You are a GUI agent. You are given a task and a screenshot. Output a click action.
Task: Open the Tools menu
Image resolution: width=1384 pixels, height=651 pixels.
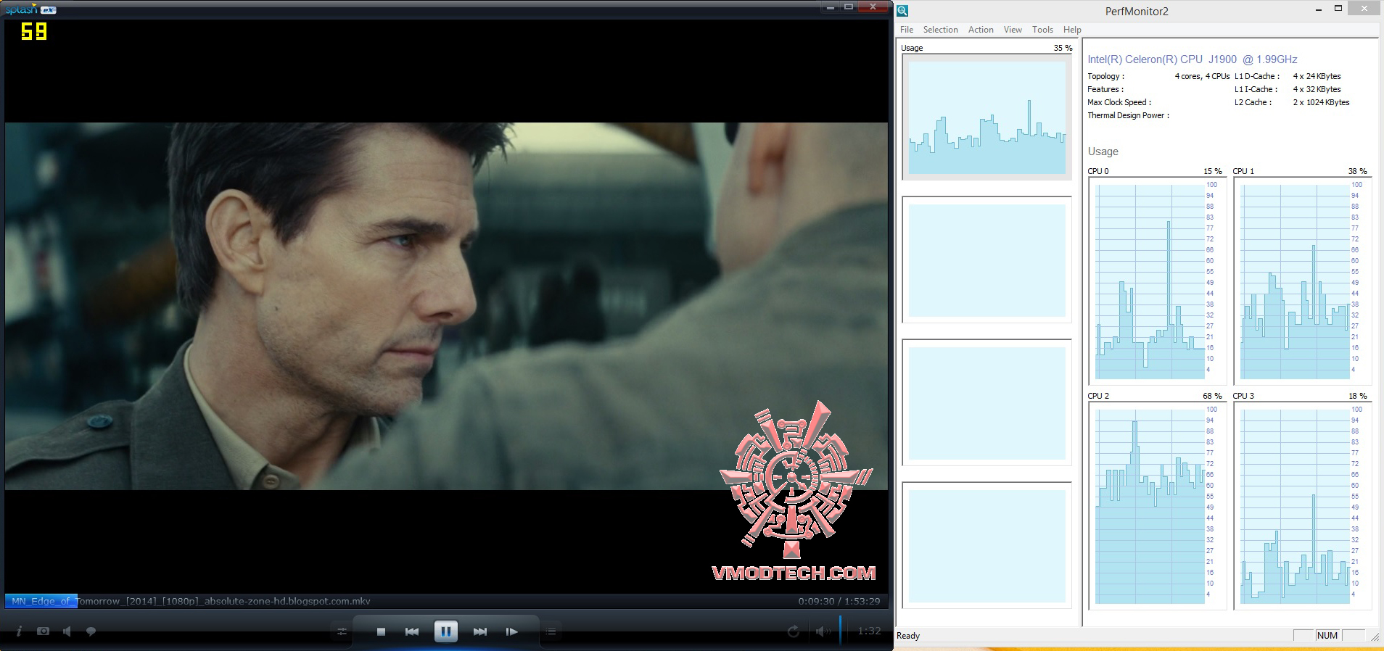pyautogui.click(x=1042, y=30)
